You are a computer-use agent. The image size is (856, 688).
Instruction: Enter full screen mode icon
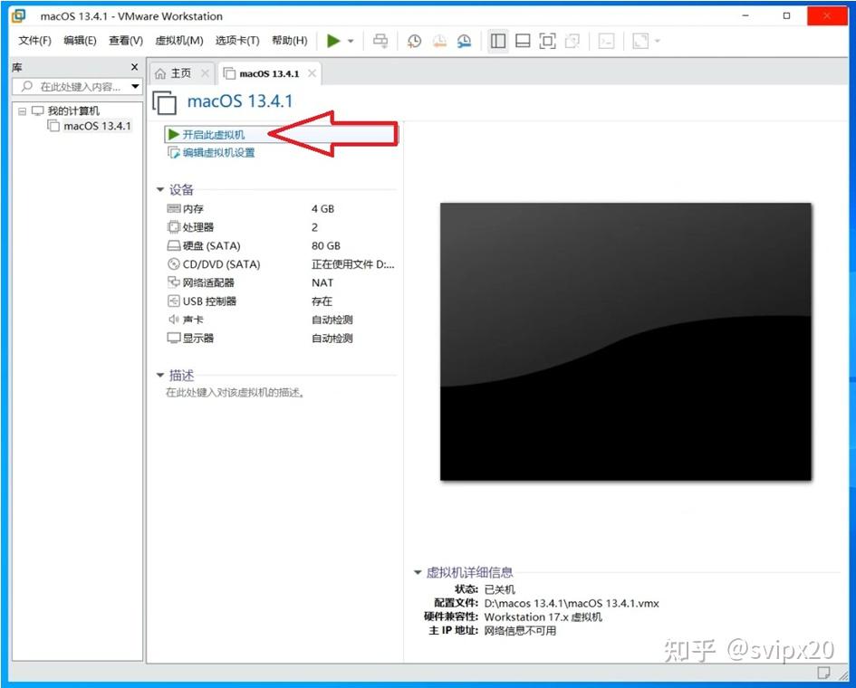(x=547, y=41)
